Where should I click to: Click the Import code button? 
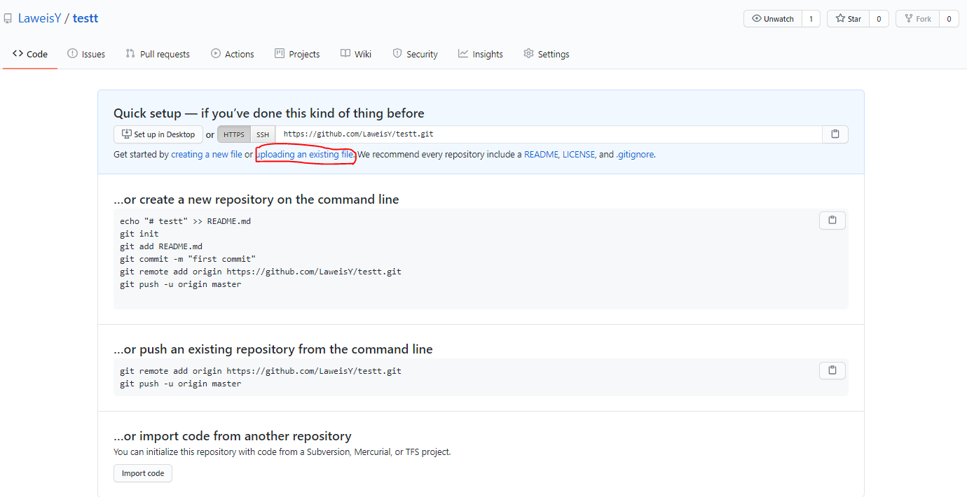[143, 473]
